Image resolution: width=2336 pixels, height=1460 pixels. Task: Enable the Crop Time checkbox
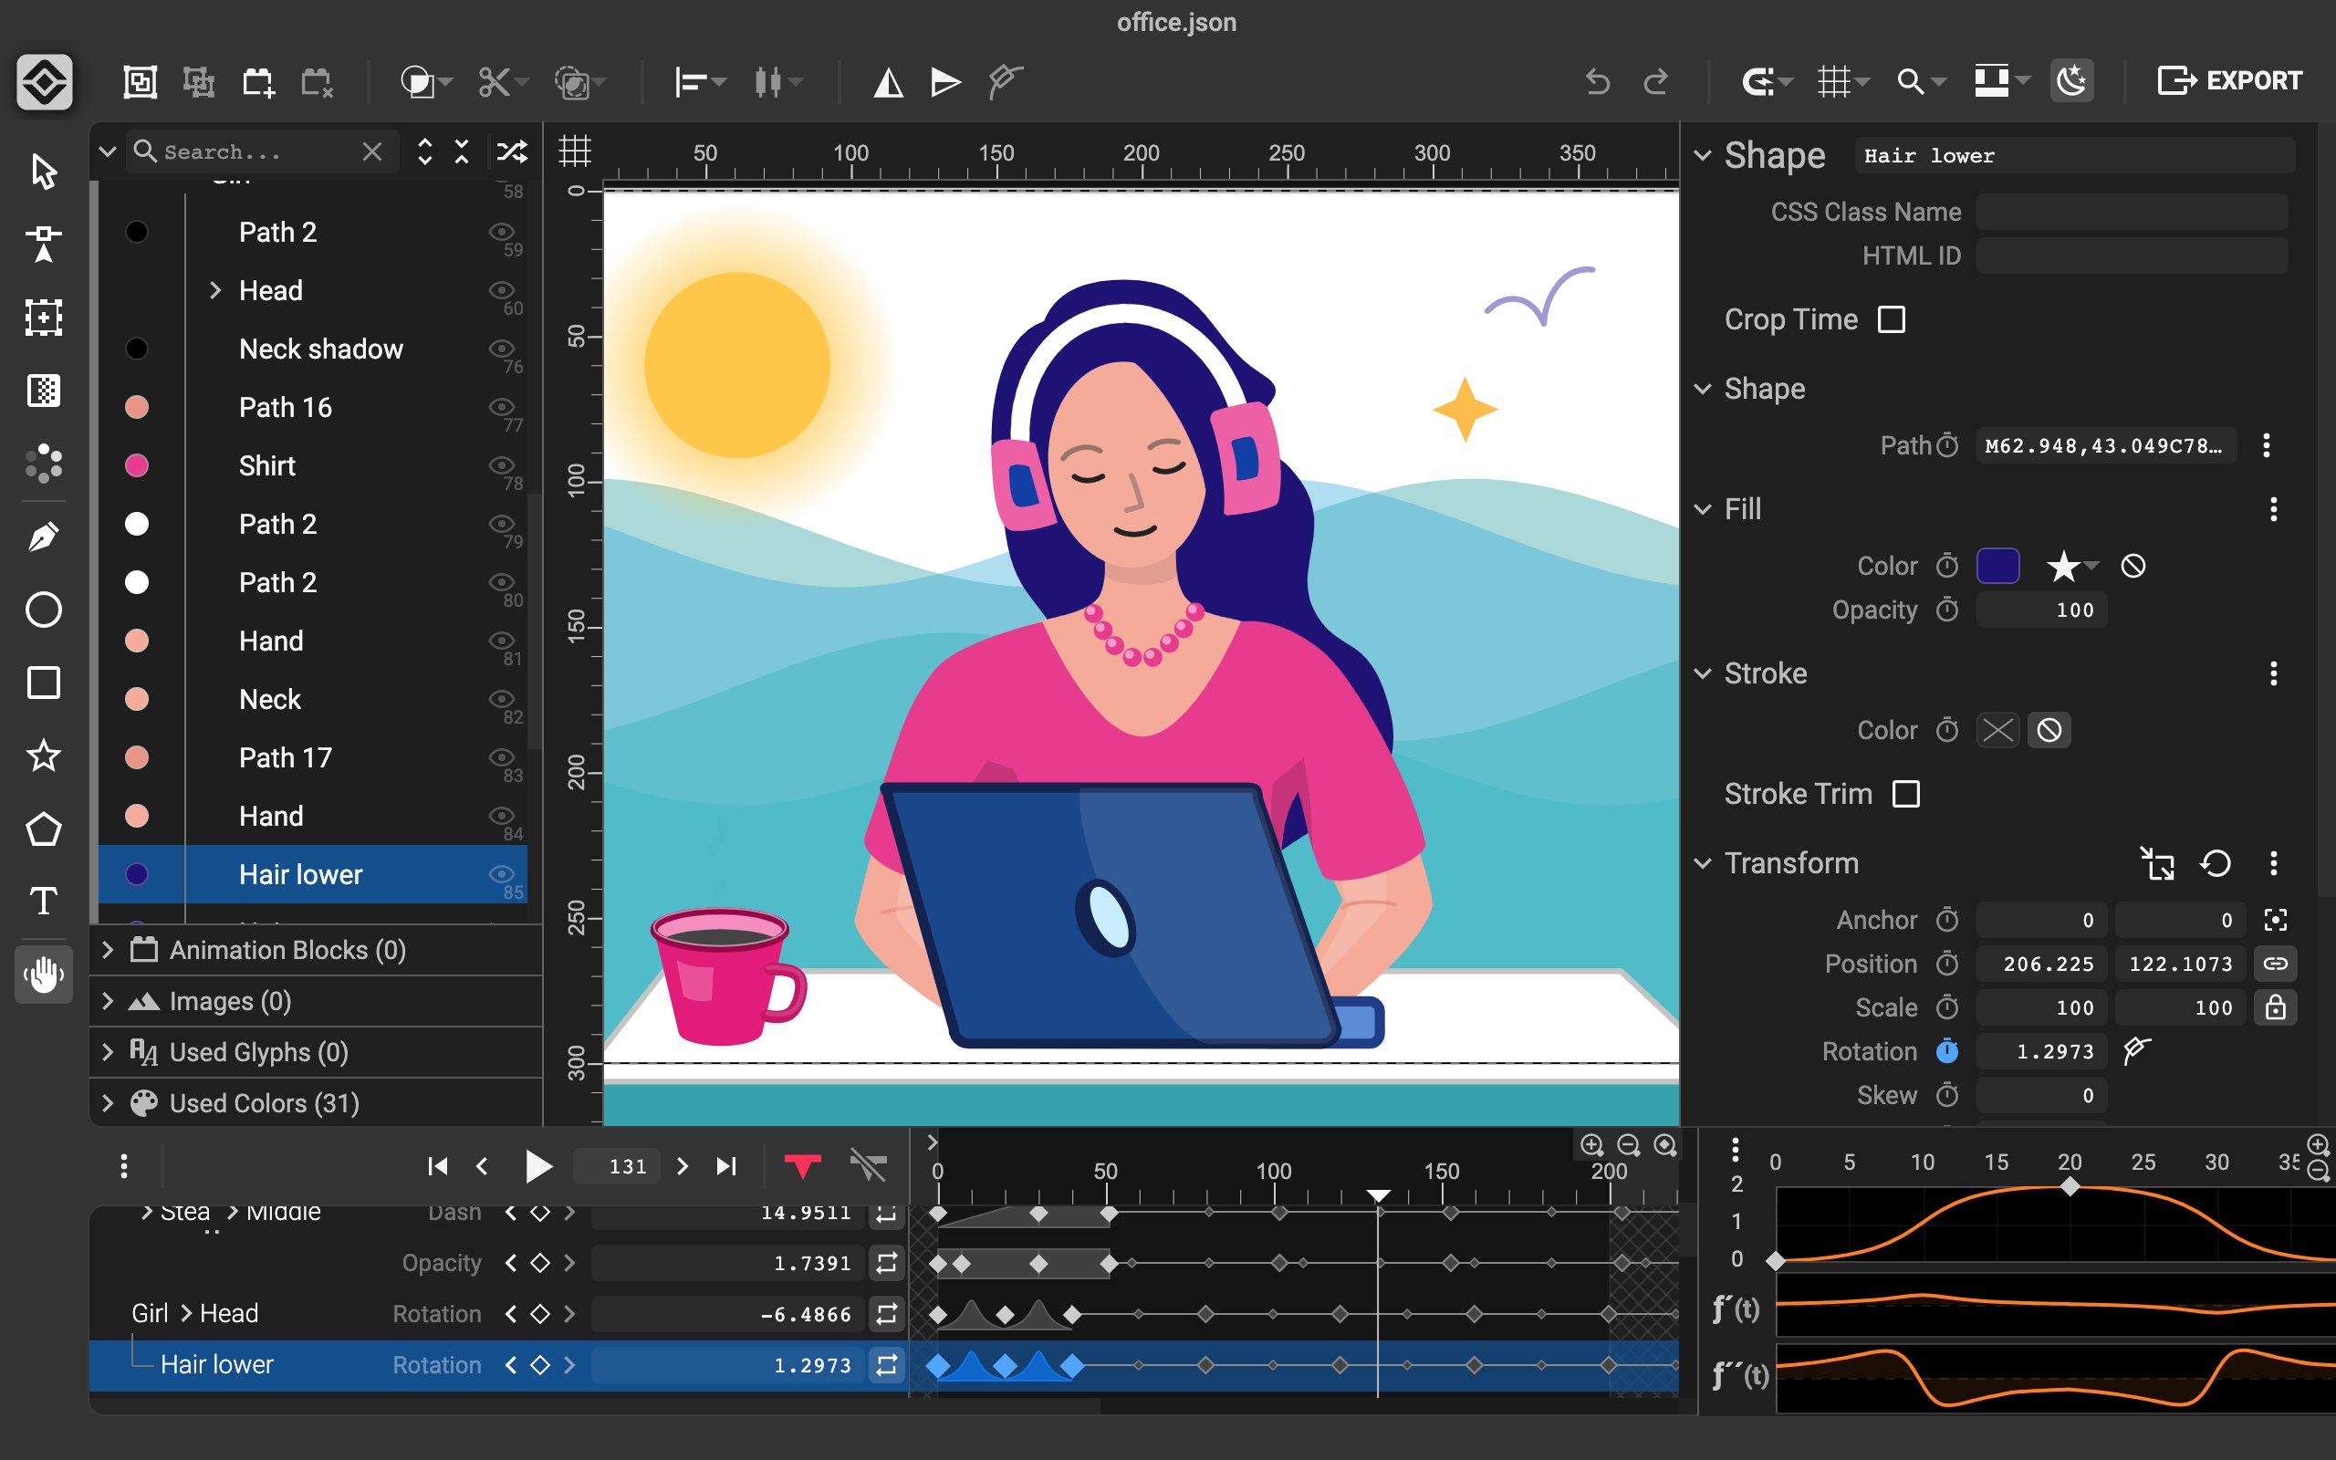tap(1891, 318)
